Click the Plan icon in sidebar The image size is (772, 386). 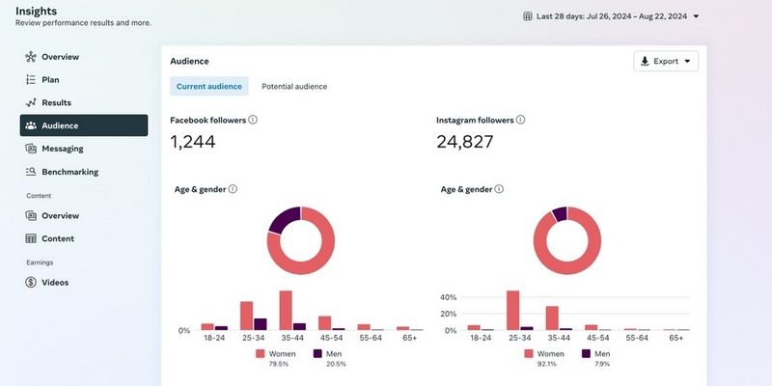(x=31, y=80)
